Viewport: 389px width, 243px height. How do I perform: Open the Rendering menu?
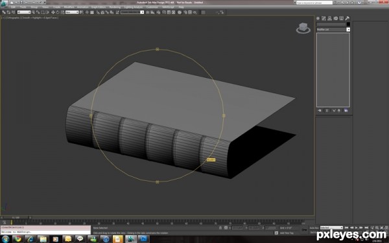[115, 7]
